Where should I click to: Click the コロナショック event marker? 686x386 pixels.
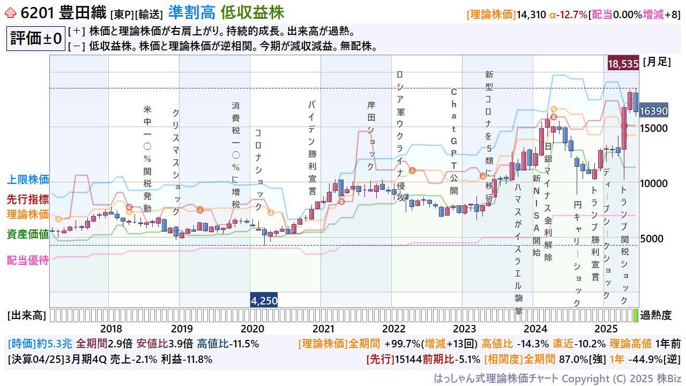258,169
